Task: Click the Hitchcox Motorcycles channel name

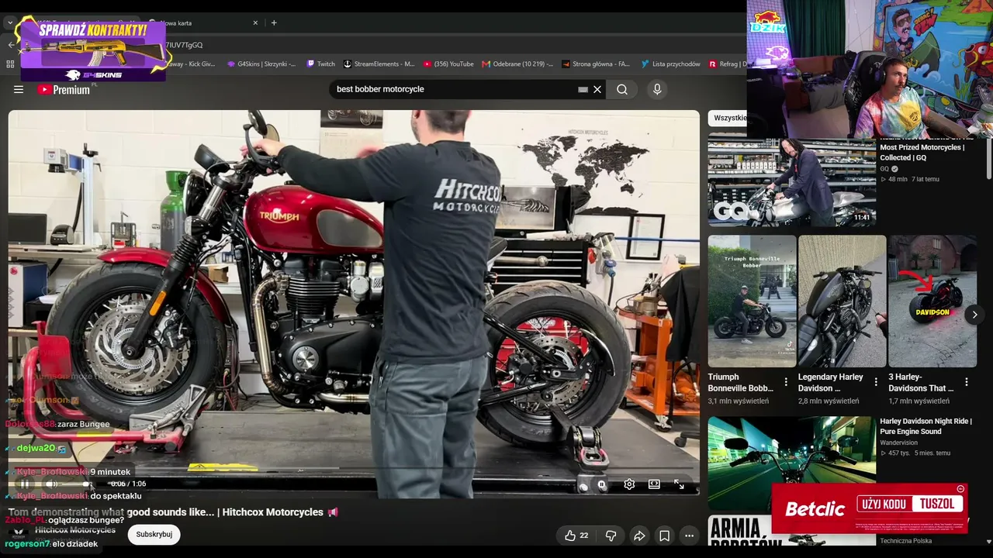Action: tap(75, 530)
